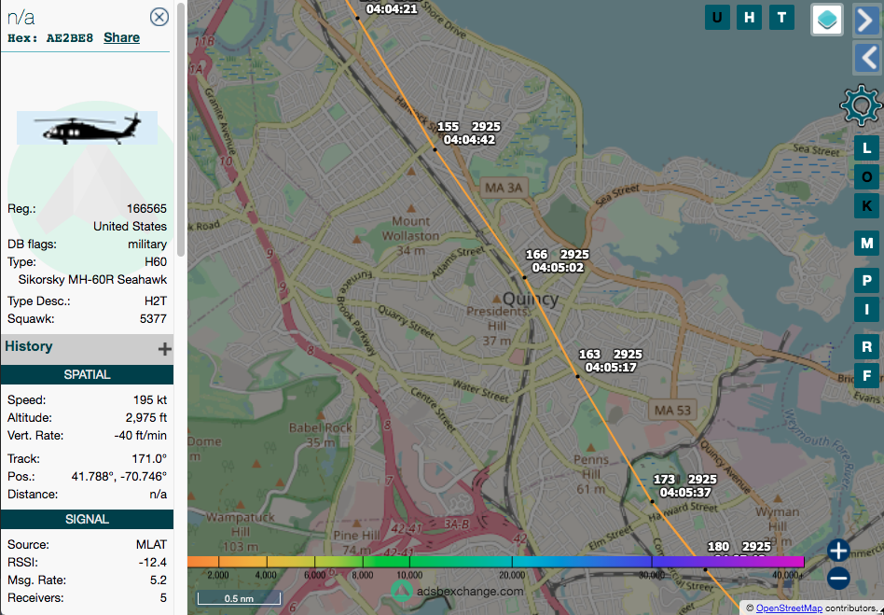View the Seahawk helicopter silhouette image
This screenshot has width=884, height=615.
pos(88,128)
